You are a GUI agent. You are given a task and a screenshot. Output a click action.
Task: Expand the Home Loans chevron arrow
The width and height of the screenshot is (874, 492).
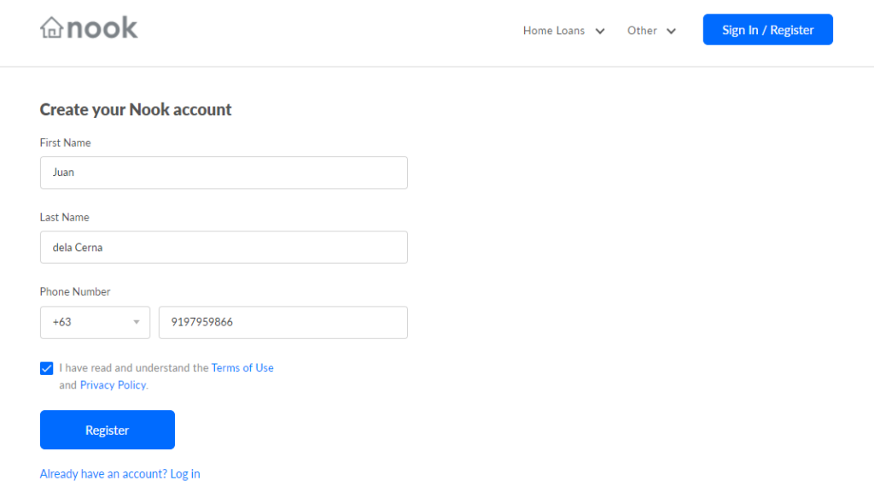(600, 32)
